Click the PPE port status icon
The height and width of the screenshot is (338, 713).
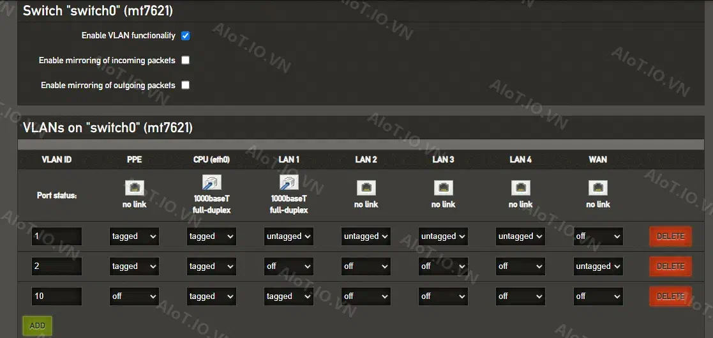pos(134,188)
